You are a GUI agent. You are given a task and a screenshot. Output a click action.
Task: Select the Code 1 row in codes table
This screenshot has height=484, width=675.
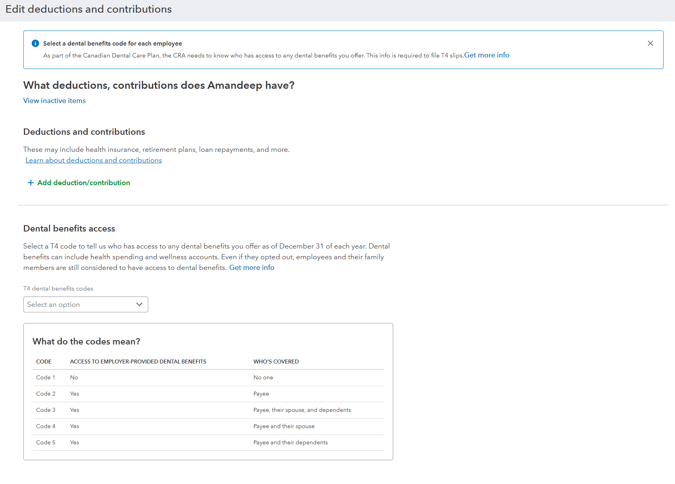(208, 377)
